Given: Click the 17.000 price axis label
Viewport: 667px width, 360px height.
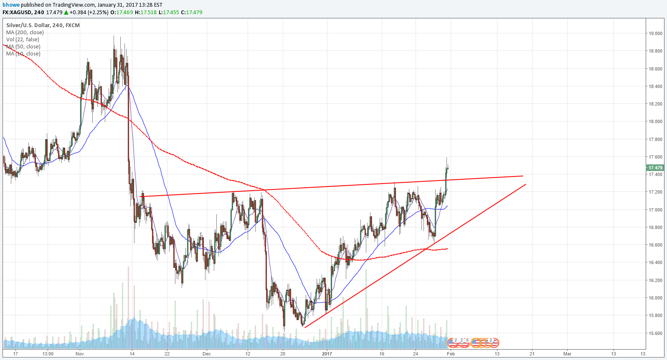Looking at the screenshot, I should tap(655, 210).
